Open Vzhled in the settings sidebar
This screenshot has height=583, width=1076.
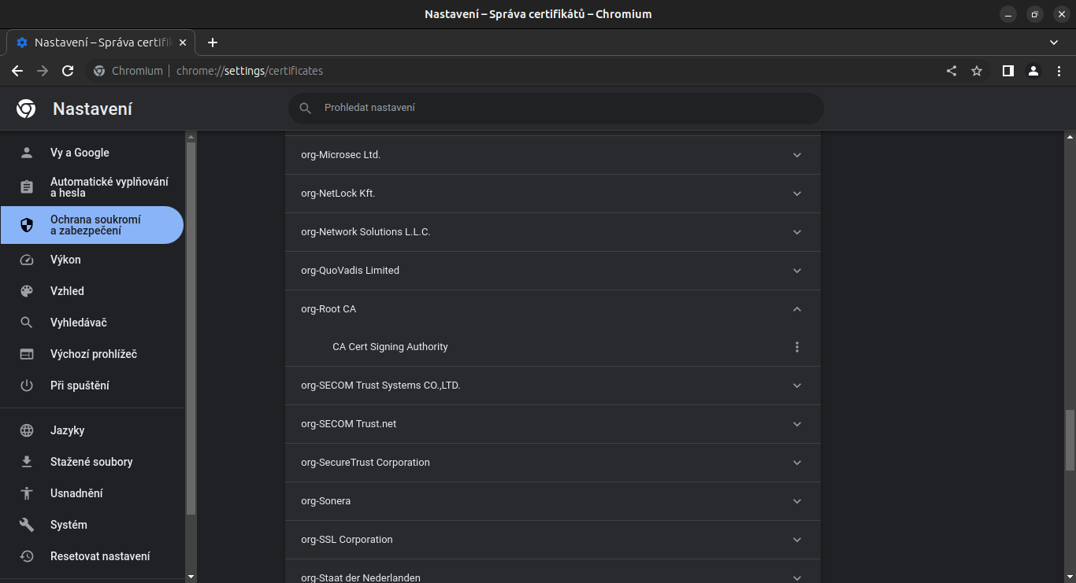point(67,291)
